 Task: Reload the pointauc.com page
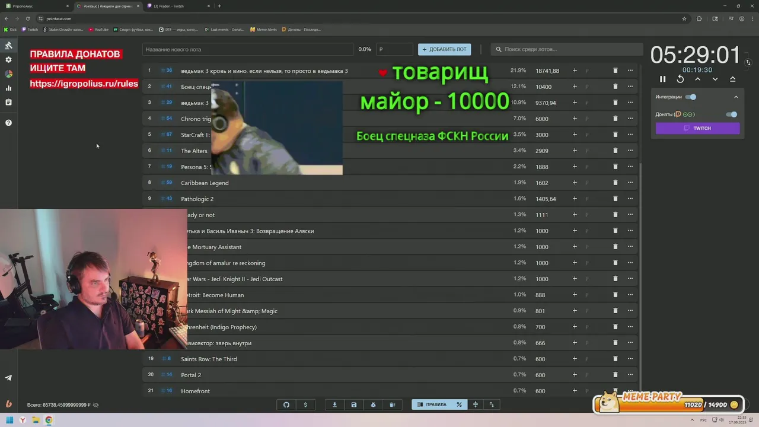[27, 18]
